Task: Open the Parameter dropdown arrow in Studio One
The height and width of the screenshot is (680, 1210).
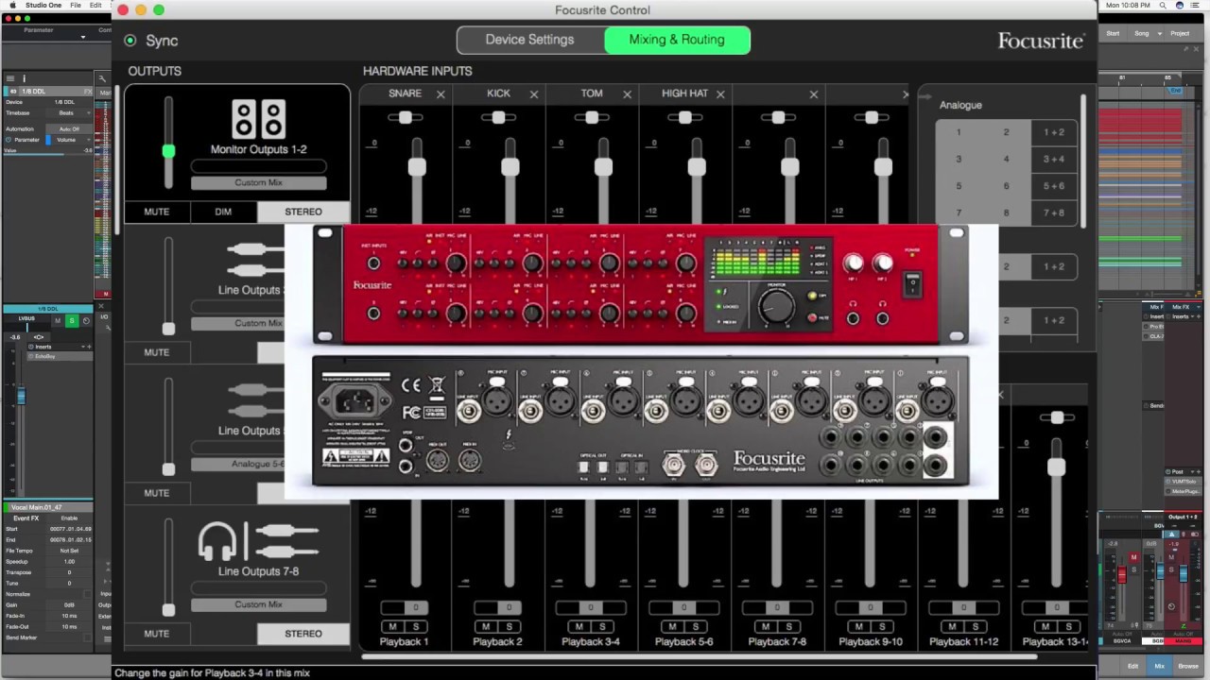Action: tap(83, 38)
